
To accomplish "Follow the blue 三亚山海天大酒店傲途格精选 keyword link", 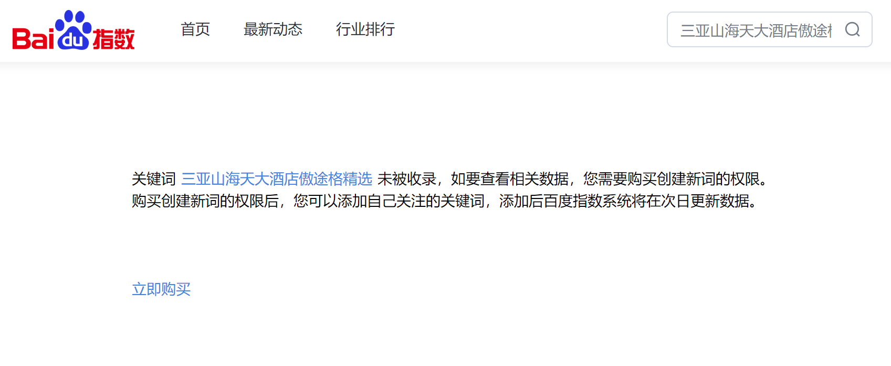I will pyautogui.click(x=277, y=179).
